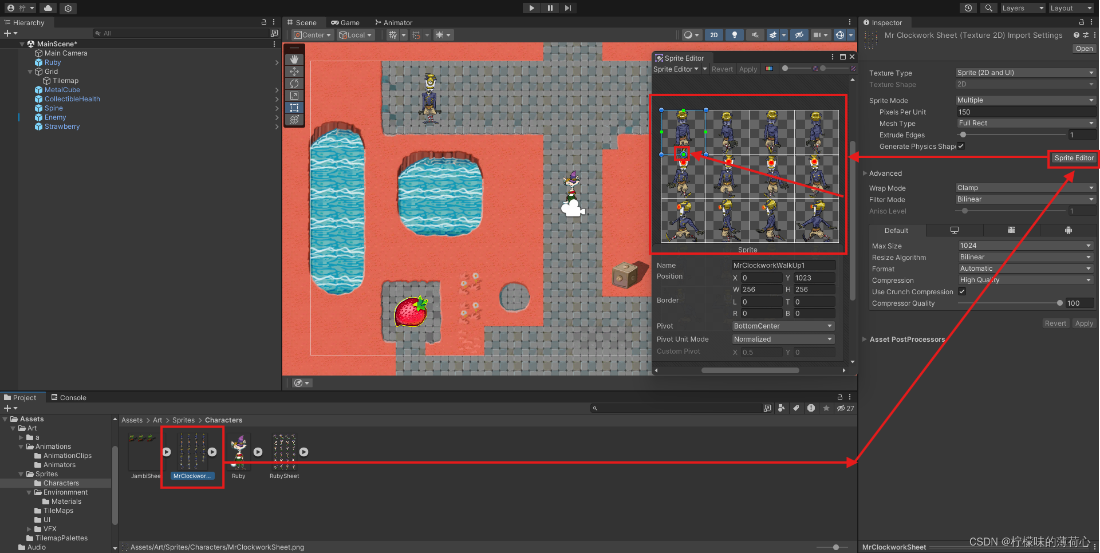Enable Generate Physics Shape
Viewport: 1100px width, 553px height.
(961, 147)
